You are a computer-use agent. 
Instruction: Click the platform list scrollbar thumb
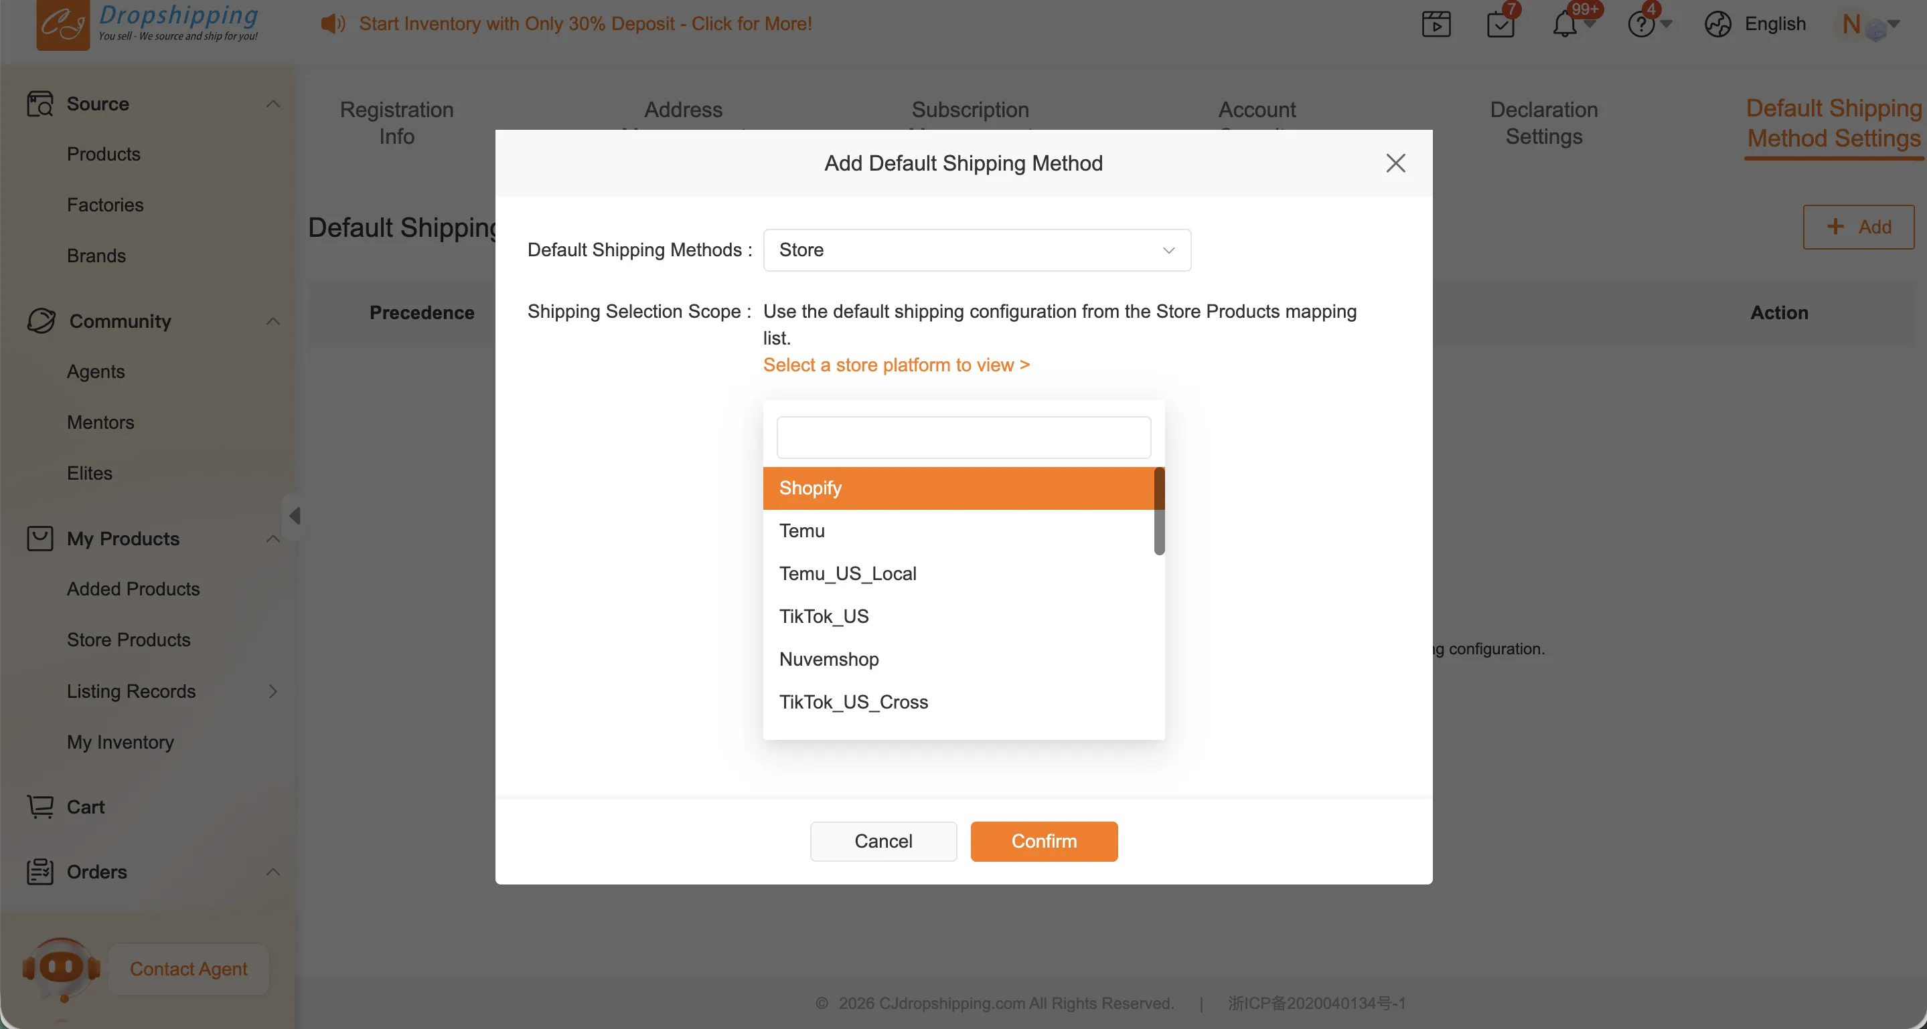1159,512
